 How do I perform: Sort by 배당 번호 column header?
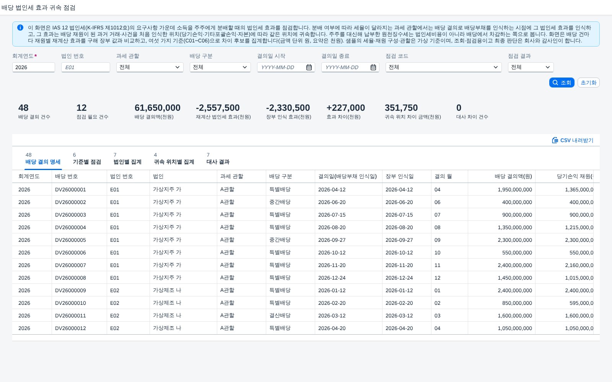tap(79, 176)
